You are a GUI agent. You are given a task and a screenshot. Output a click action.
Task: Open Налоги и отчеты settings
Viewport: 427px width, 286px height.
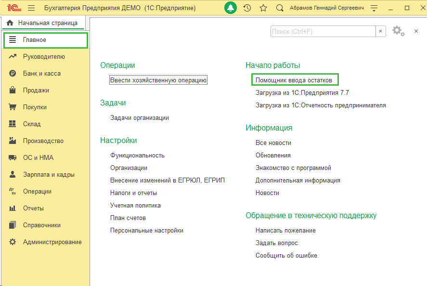133,193
